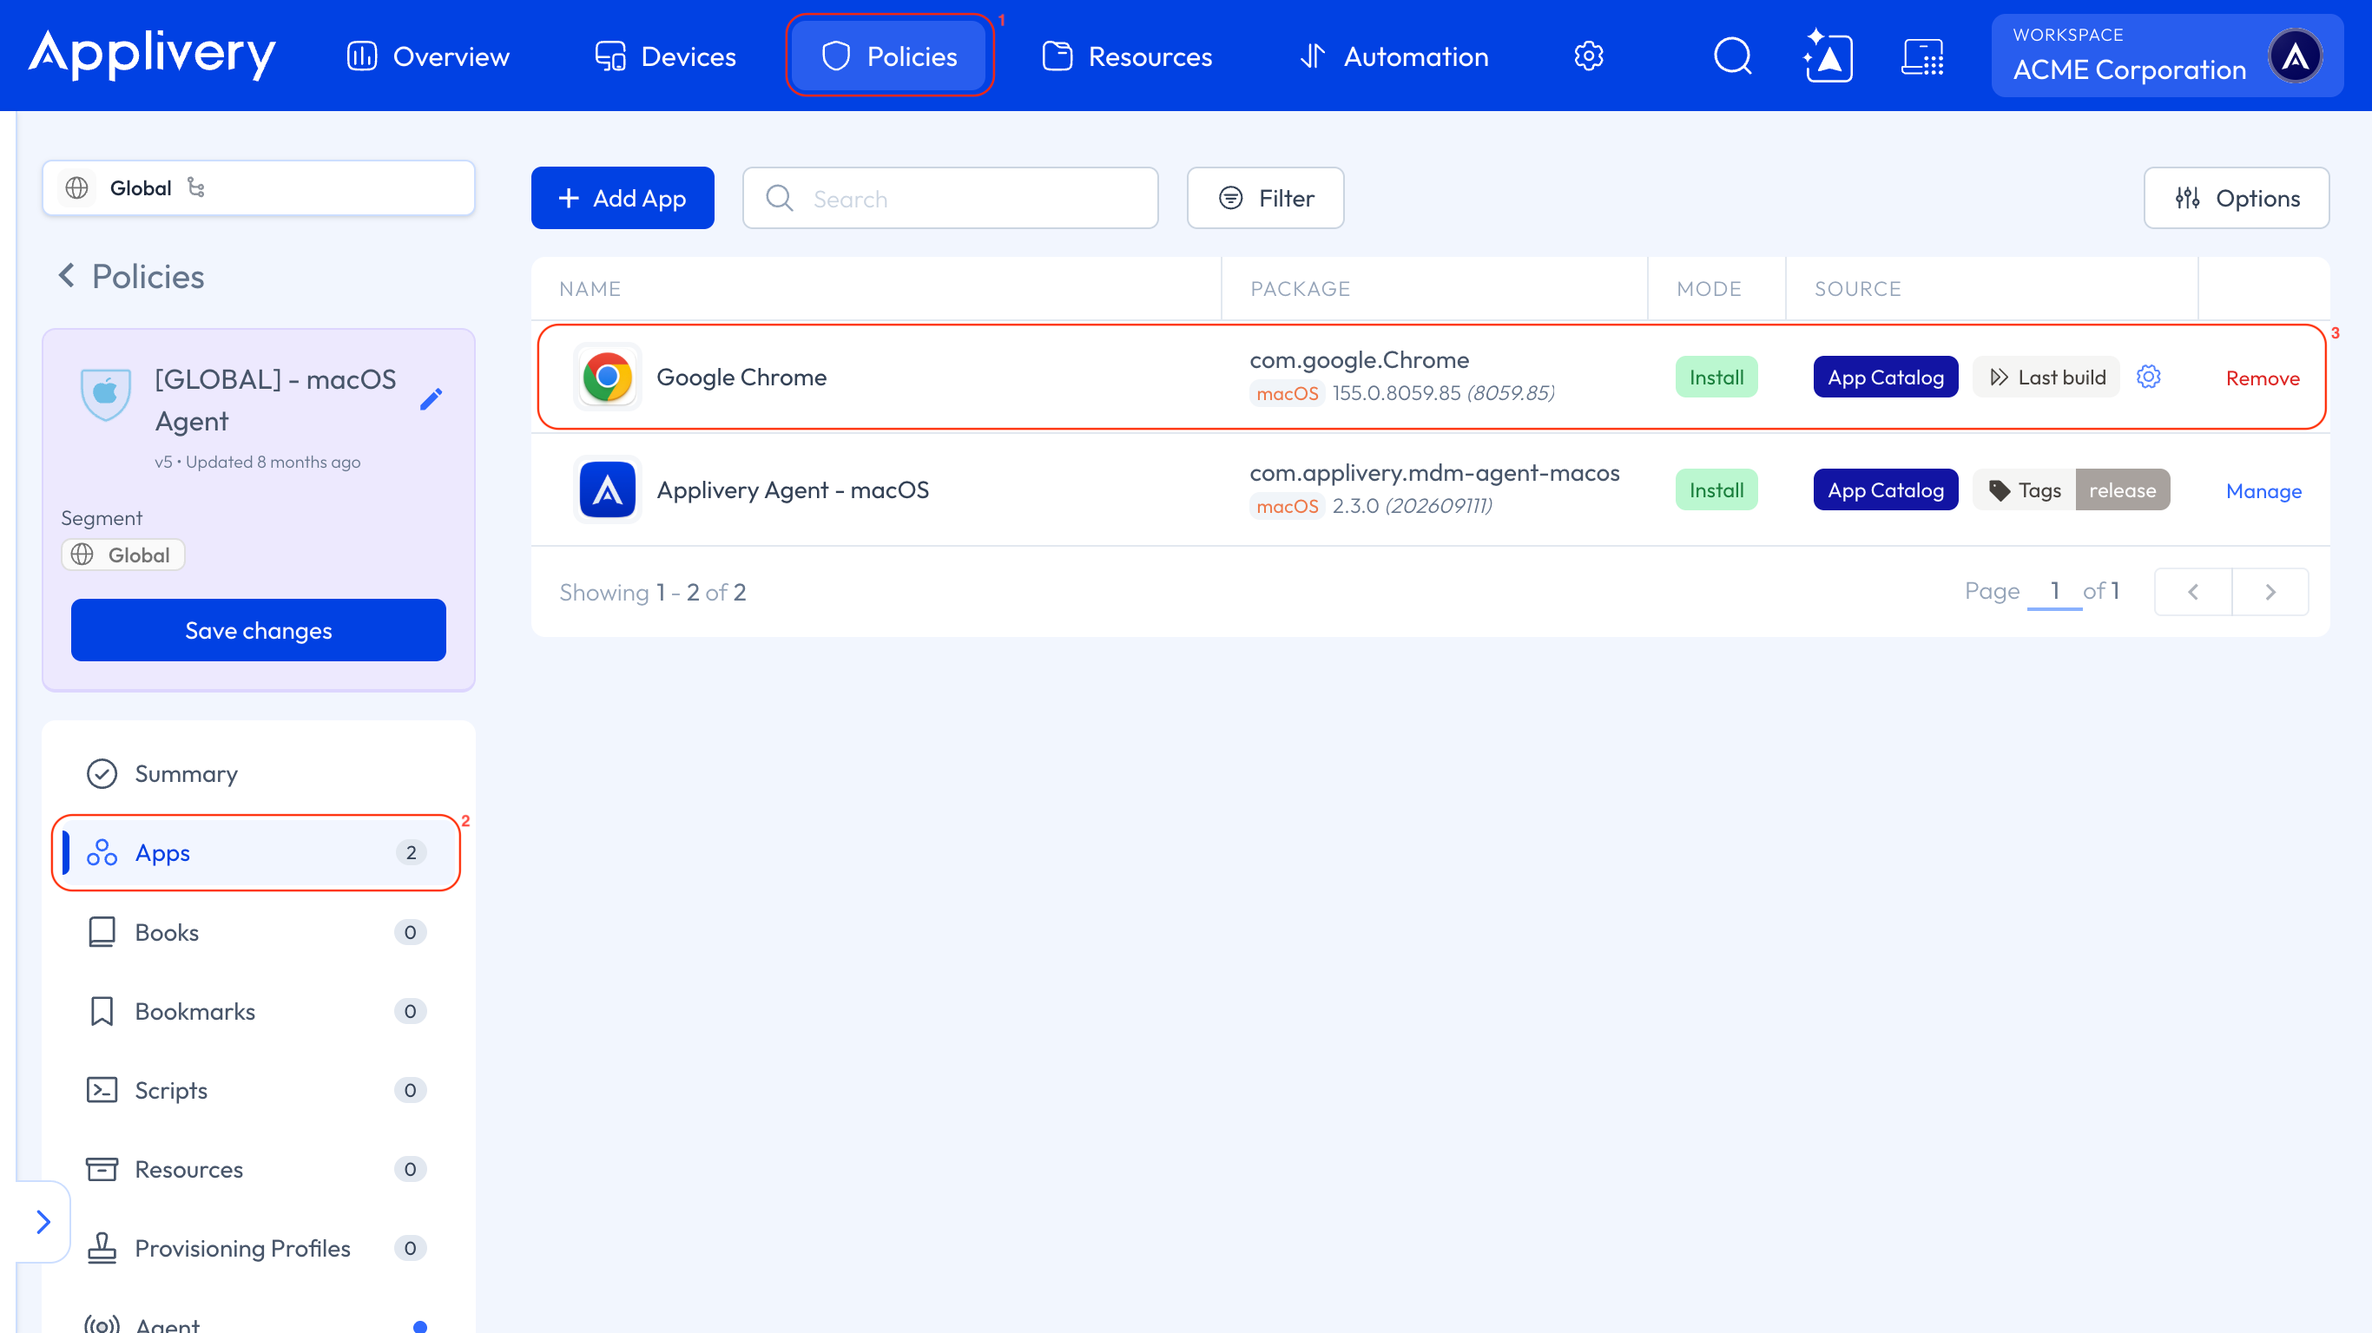Click Save changes button
Viewport: 2372px width, 1333px height.
click(259, 630)
